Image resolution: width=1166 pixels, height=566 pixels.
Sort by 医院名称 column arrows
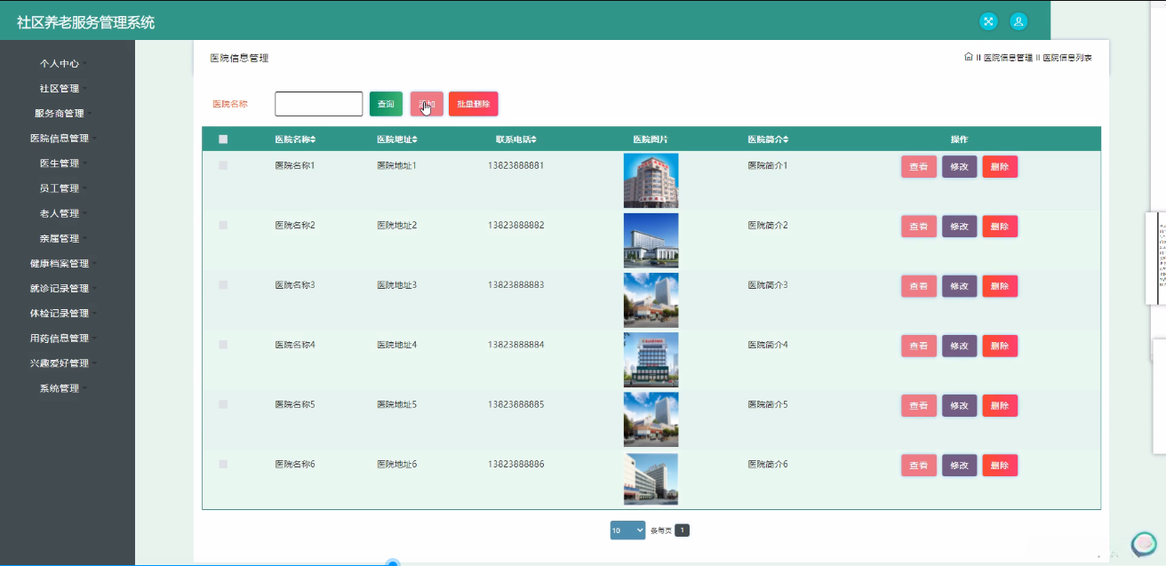tap(312, 140)
